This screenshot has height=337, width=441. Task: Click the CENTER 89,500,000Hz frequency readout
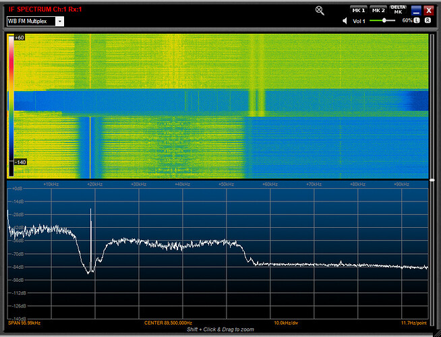click(x=169, y=323)
